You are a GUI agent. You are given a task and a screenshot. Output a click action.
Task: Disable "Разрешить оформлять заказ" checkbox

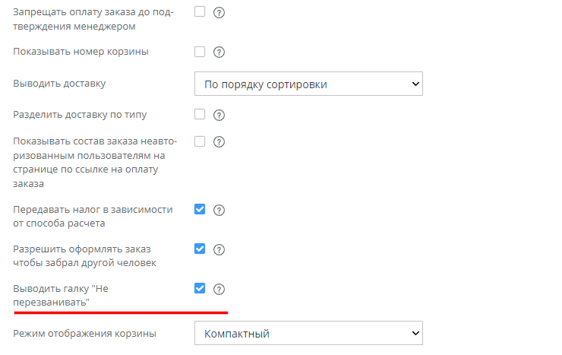200,249
